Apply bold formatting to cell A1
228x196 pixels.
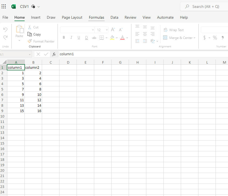tap(64, 37)
